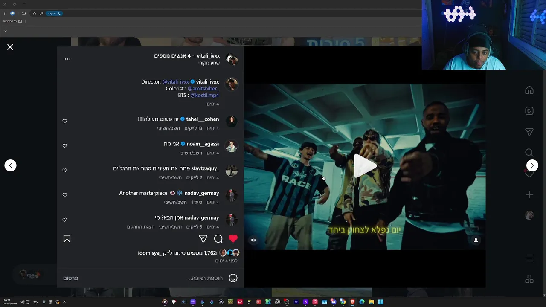This screenshot has width=546, height=307.
Task: Open the browser extensions puzzle icon
Action: tap(24, 14)
